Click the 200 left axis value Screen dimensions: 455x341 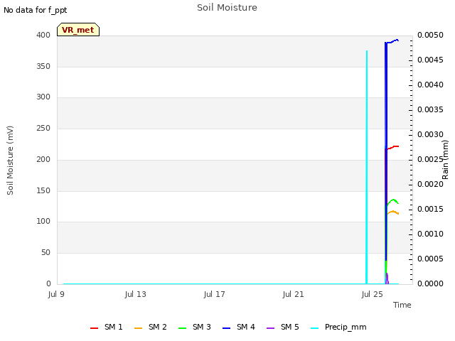click(x=43, y=159)
